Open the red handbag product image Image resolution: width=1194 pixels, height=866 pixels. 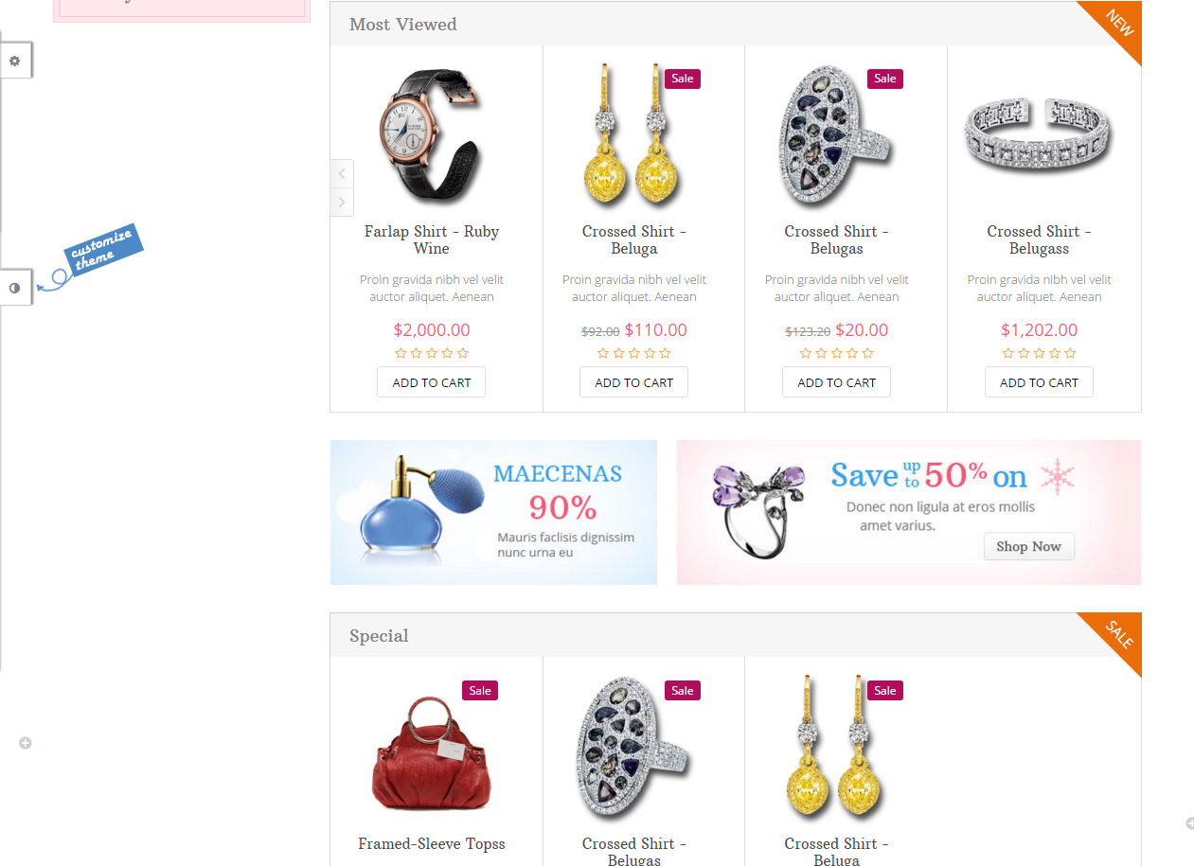coord(432,752)
